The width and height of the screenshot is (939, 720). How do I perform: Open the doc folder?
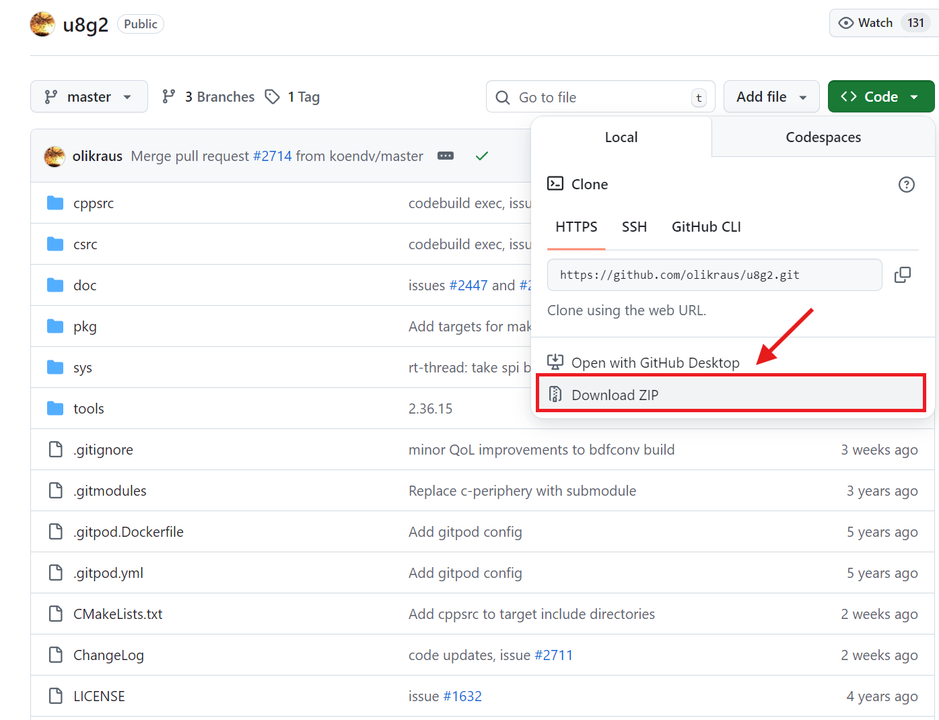tap(85, 285)
